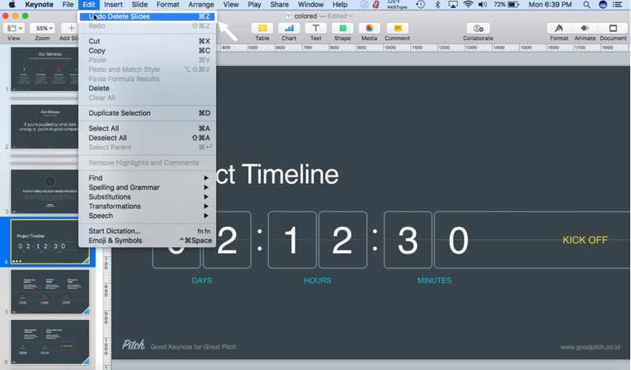Open the Format menu in menu bar

click(168, 4)
